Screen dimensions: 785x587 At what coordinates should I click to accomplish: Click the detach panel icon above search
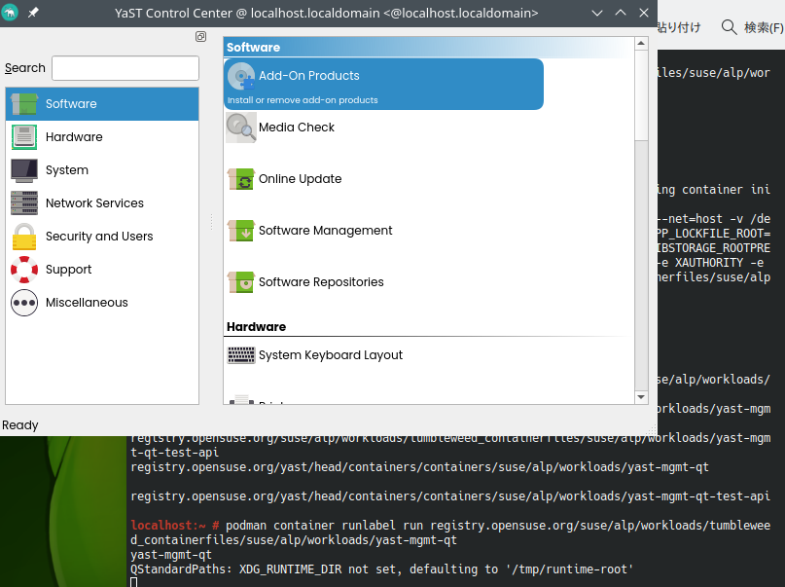tap(200, 37)
